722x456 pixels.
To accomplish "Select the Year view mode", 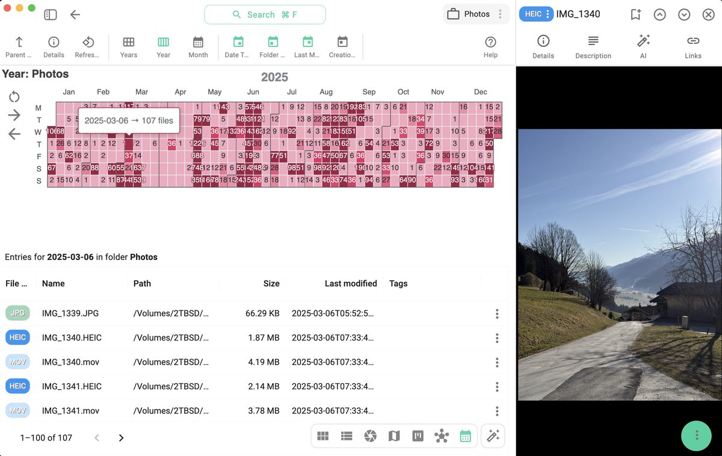I will point(164,48).
